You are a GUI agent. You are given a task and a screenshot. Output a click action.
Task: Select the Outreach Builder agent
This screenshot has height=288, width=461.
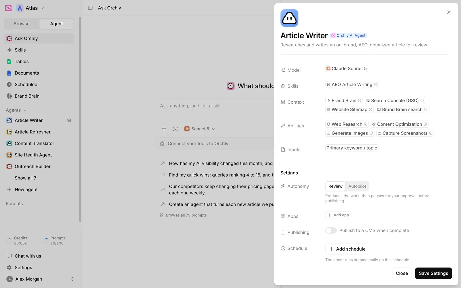pyautogui.click(x=39, y=166)
